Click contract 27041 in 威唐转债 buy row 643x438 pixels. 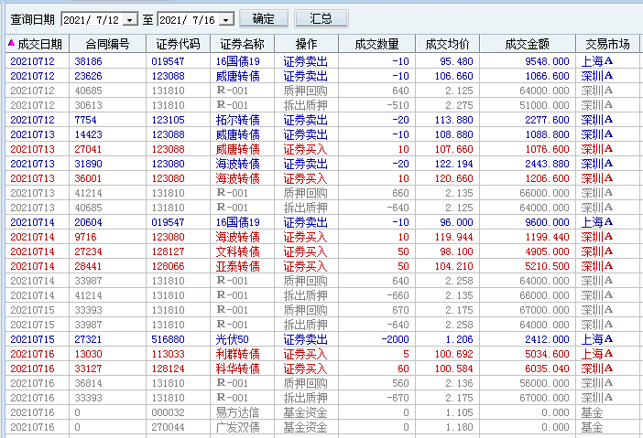pos(88,149)
